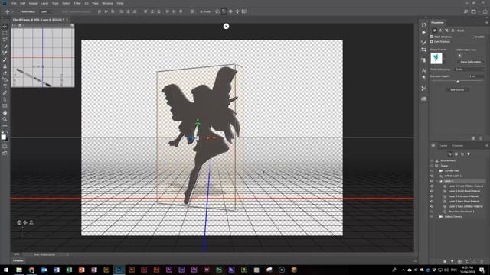Toggle visibility of Infinite Light 1
This screenshot has height=275, width=490.
[x=432, y=176]
